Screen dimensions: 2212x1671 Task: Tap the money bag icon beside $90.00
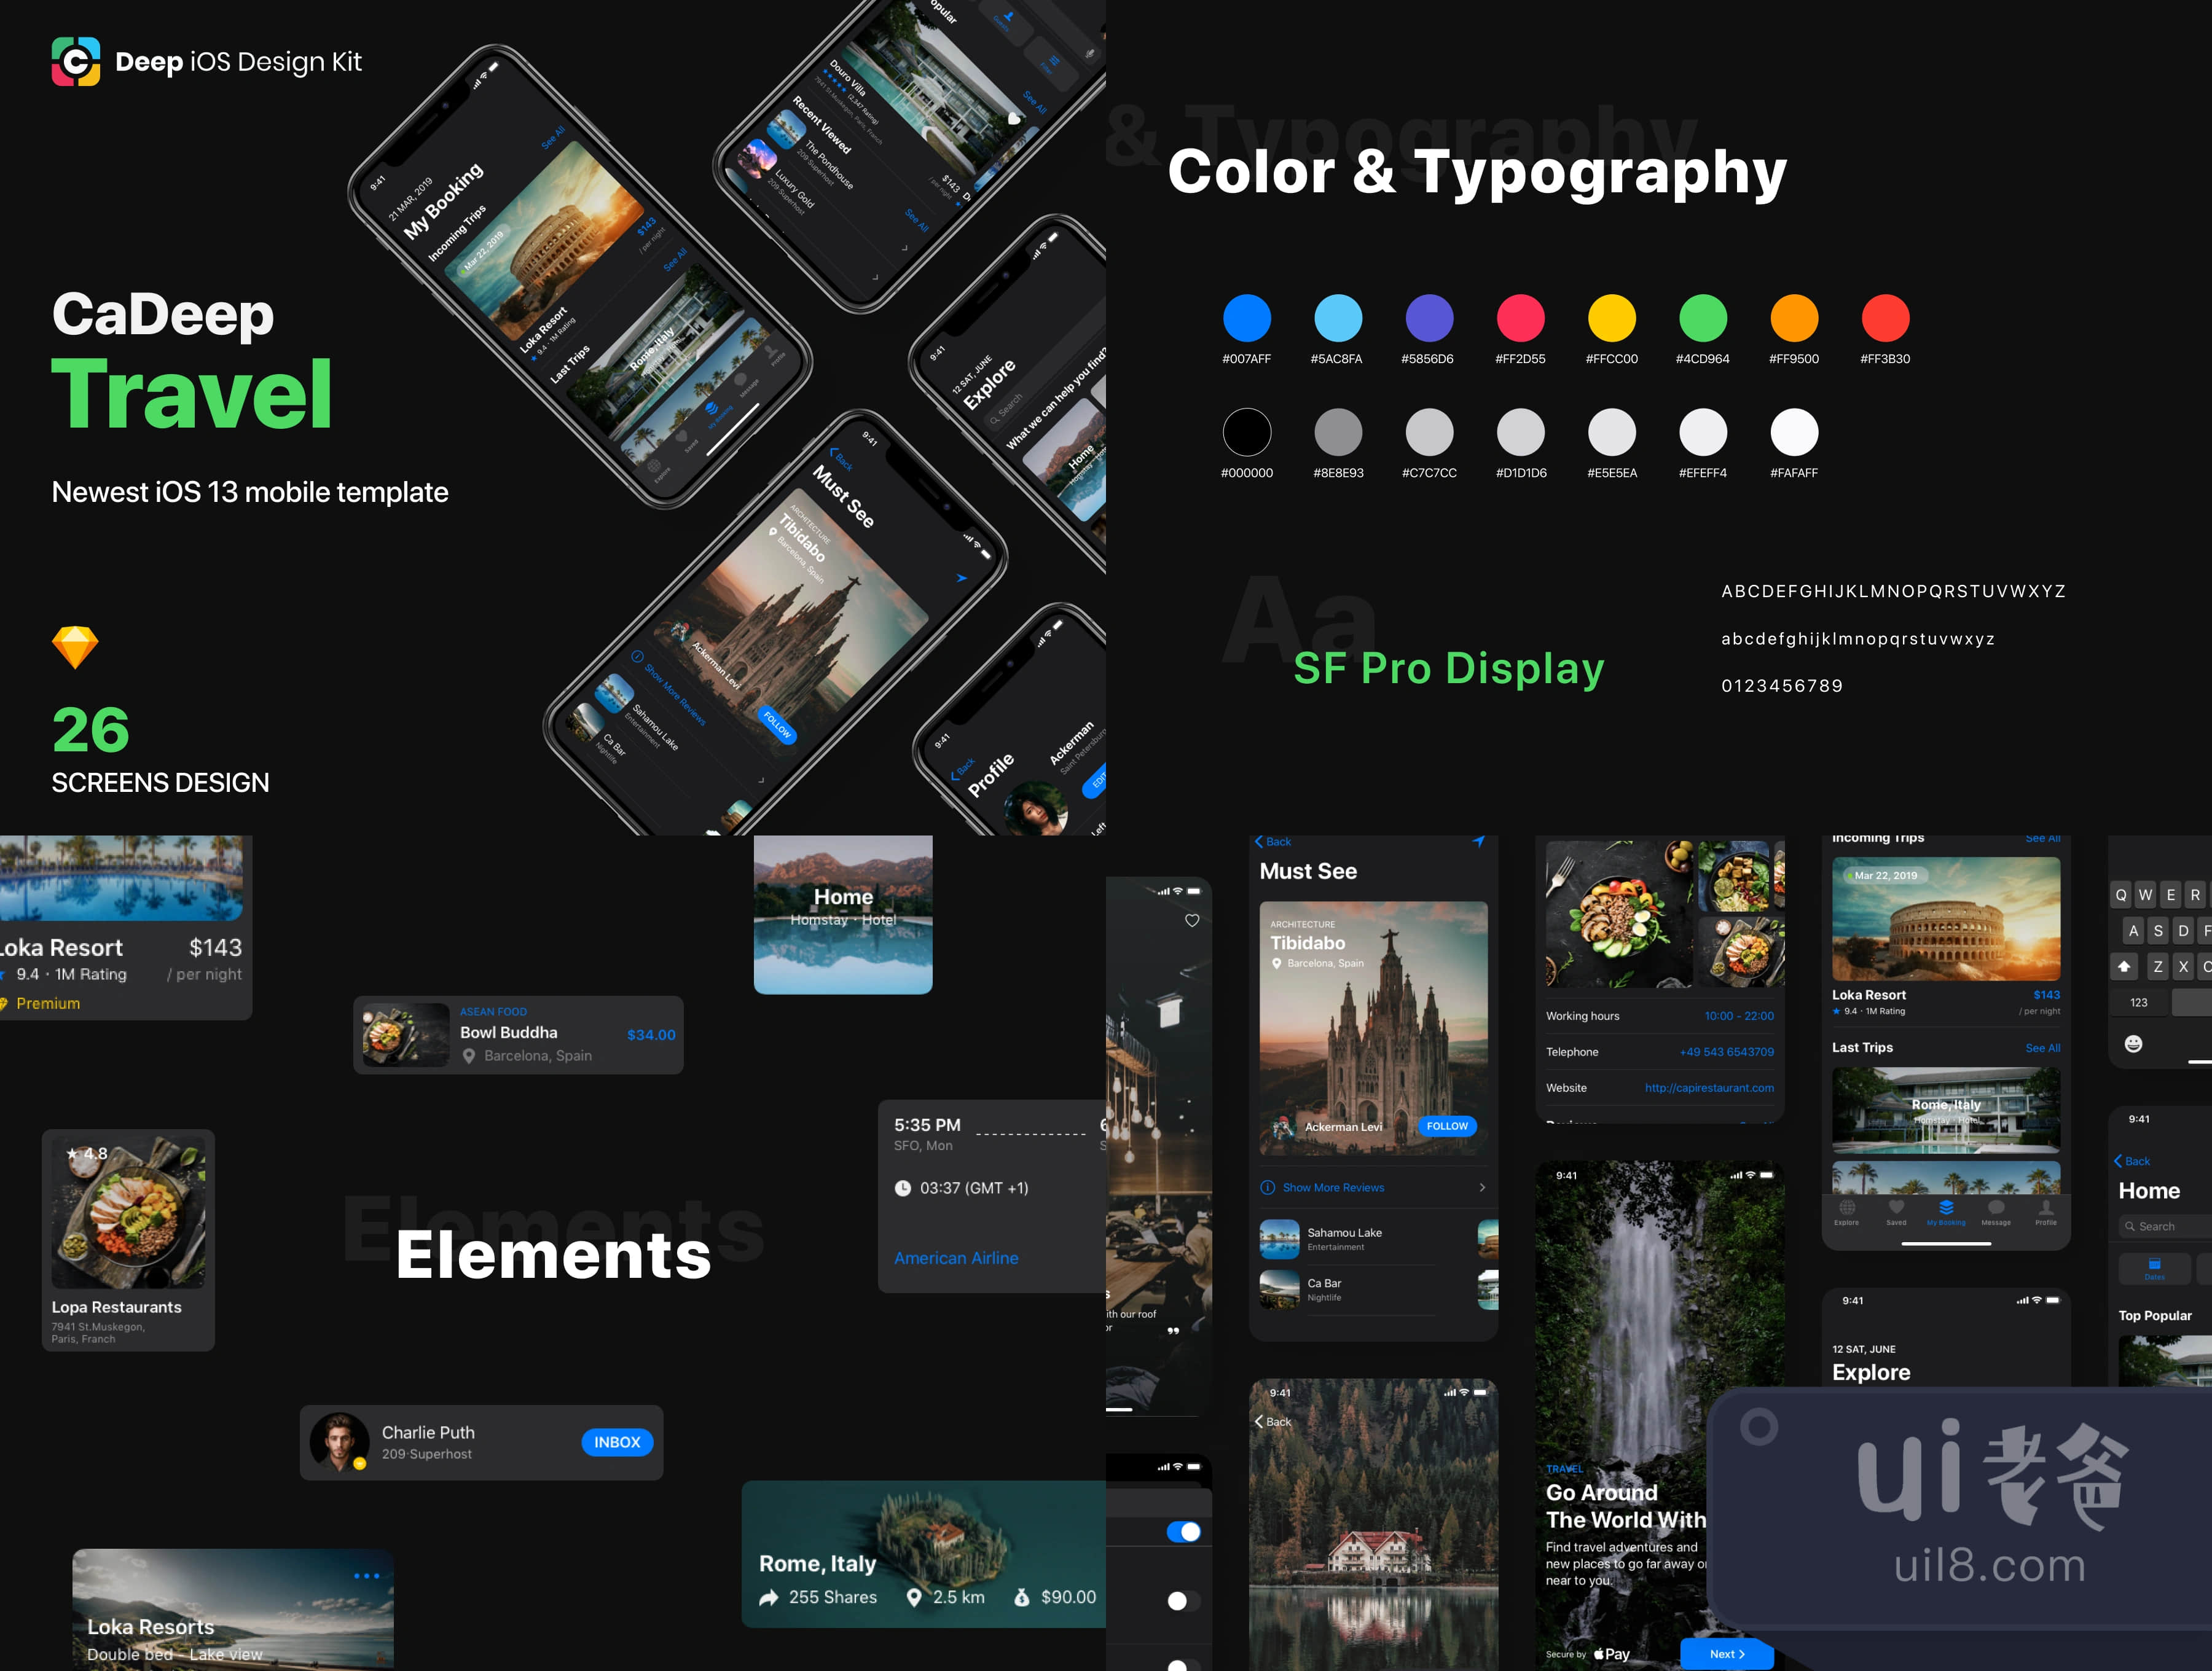(1021, 1598)
